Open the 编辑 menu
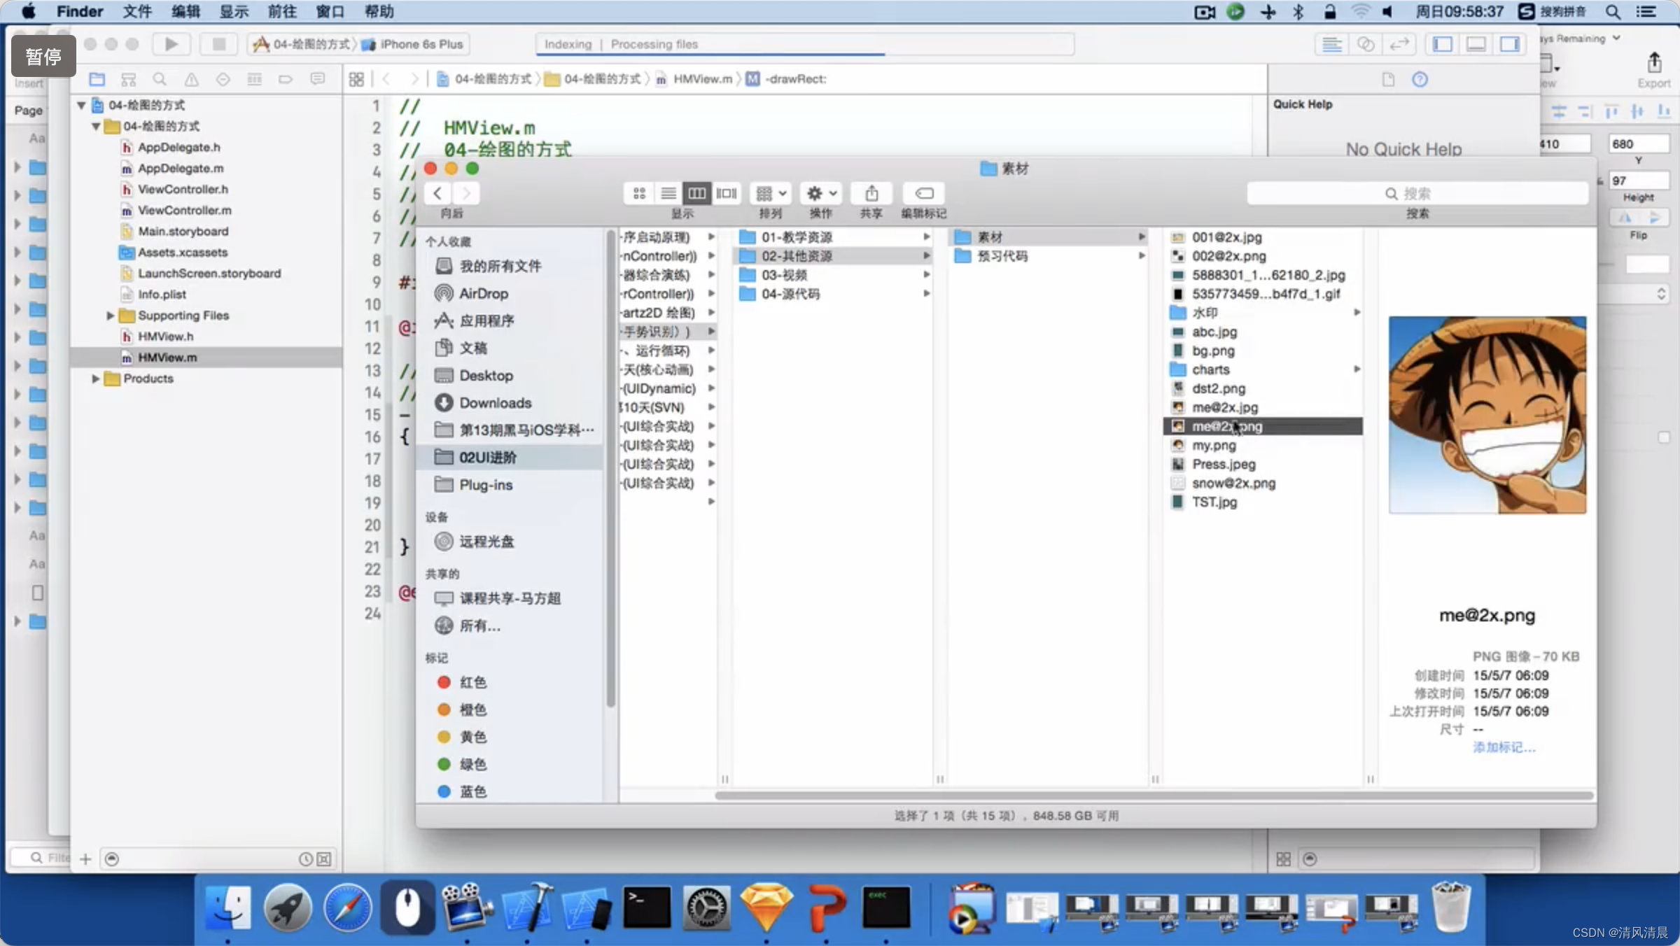The height and width of the screenshot is (946, 1680). tap(185, 11)
